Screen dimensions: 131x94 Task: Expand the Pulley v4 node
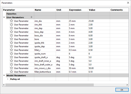[x=8, y=79]
